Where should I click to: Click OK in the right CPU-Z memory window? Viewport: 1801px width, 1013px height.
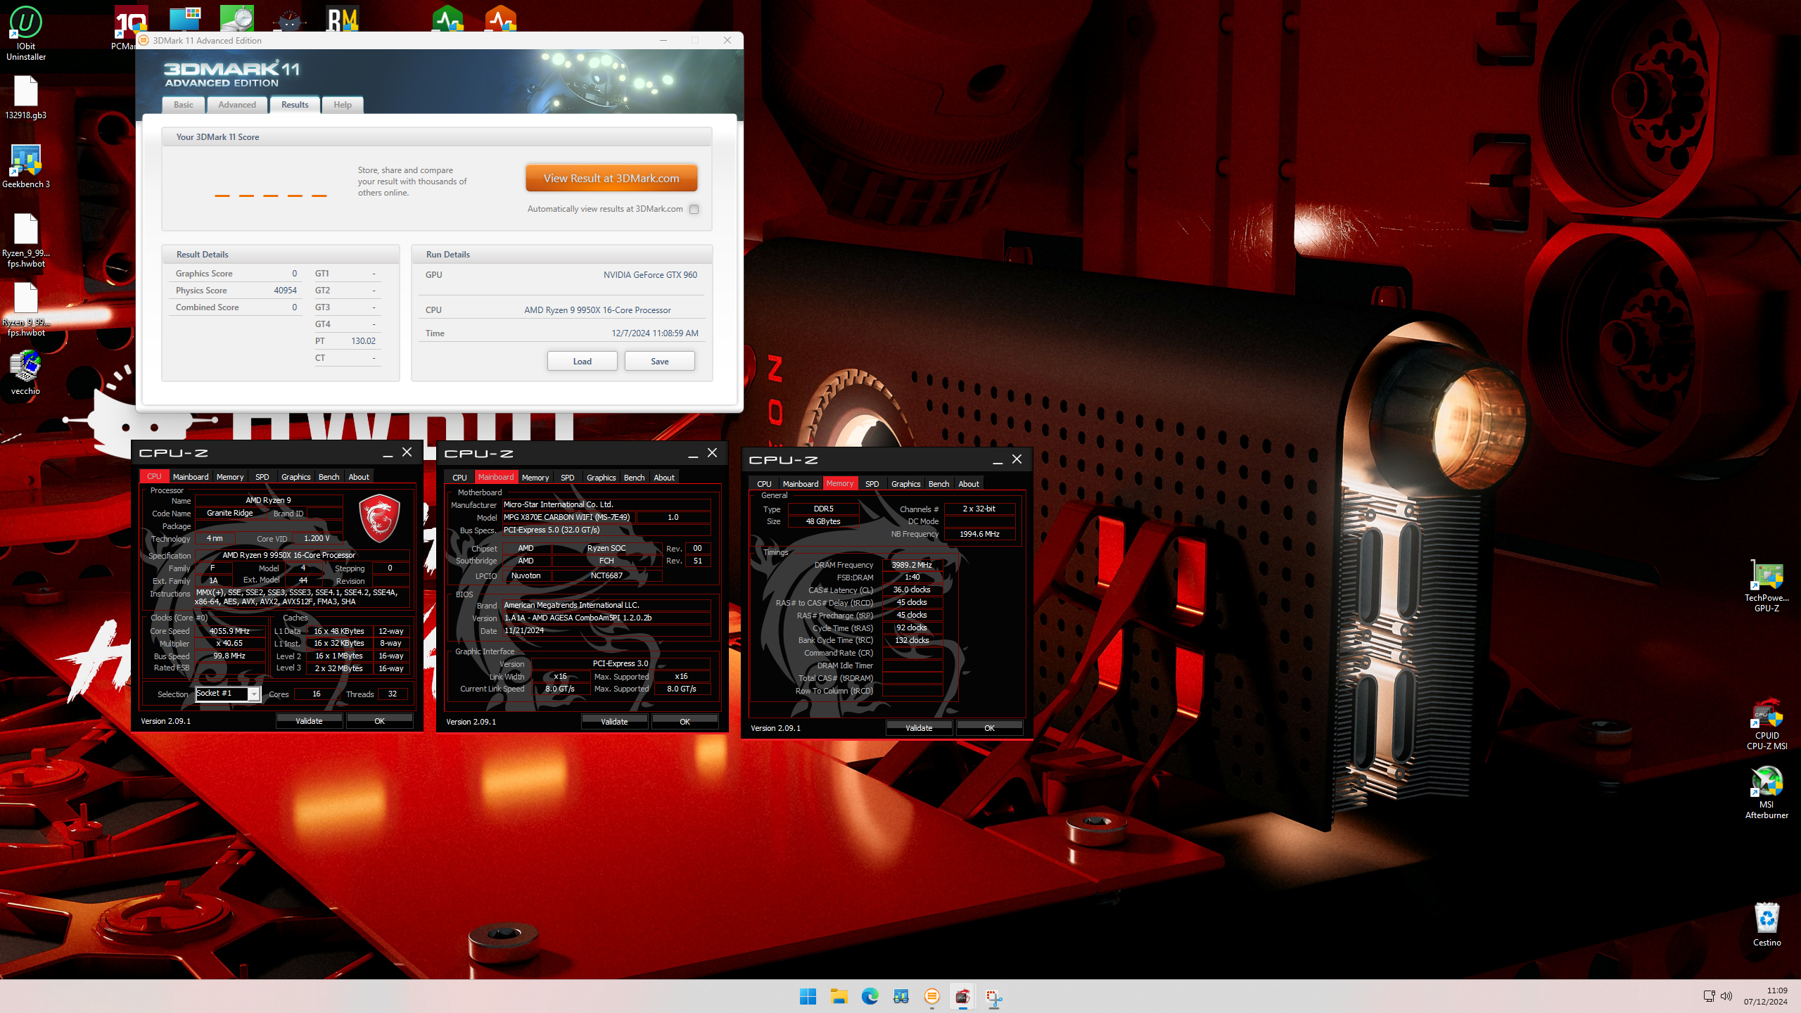pos(990,728)
